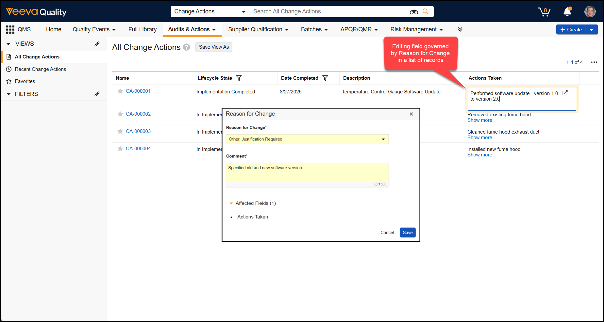Viewport: 604px width, 322px height.
Task: Toggle favorite star for CA-000003
Action: tap(120, 131)
